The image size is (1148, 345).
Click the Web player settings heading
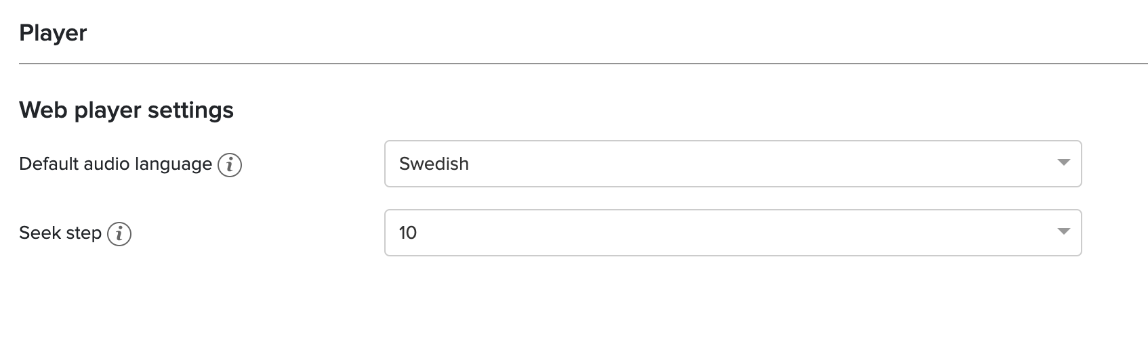tap(126, 110)
